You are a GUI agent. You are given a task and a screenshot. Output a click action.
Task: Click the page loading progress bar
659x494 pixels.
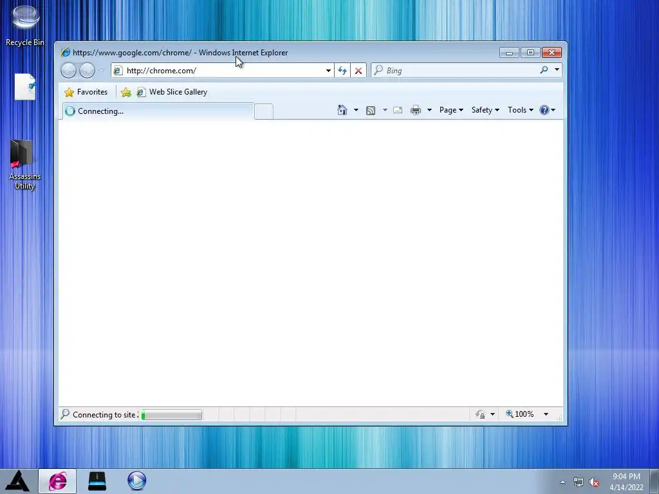point(171,415)
